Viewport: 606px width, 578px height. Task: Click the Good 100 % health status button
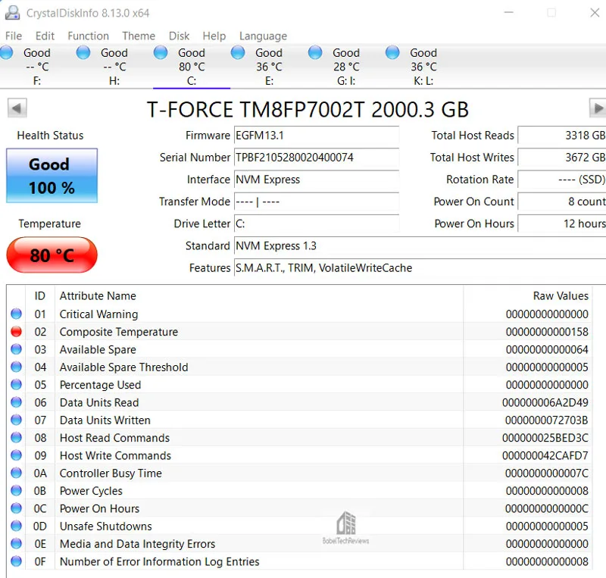(52, 176)
